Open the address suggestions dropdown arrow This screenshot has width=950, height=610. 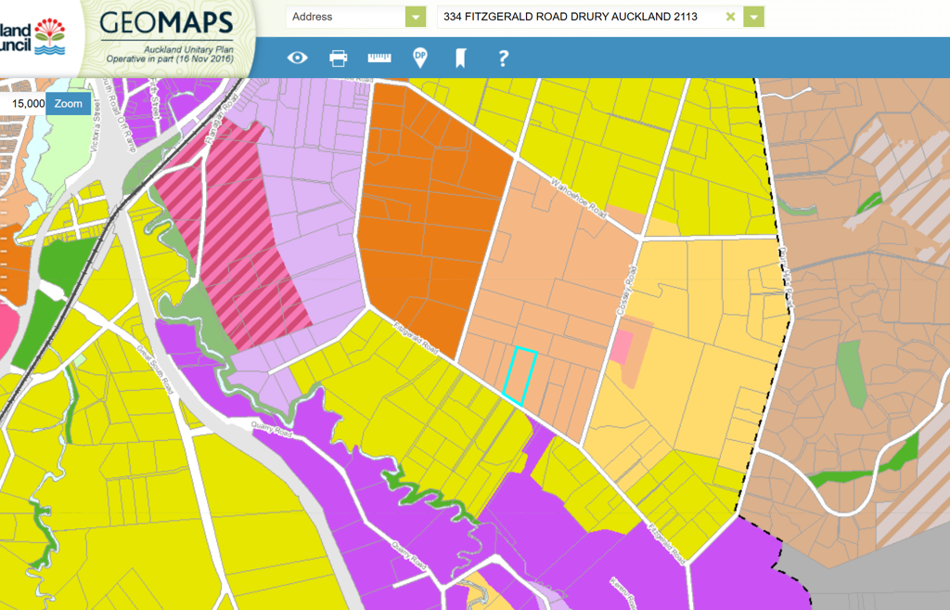click(x=754, y=17)
